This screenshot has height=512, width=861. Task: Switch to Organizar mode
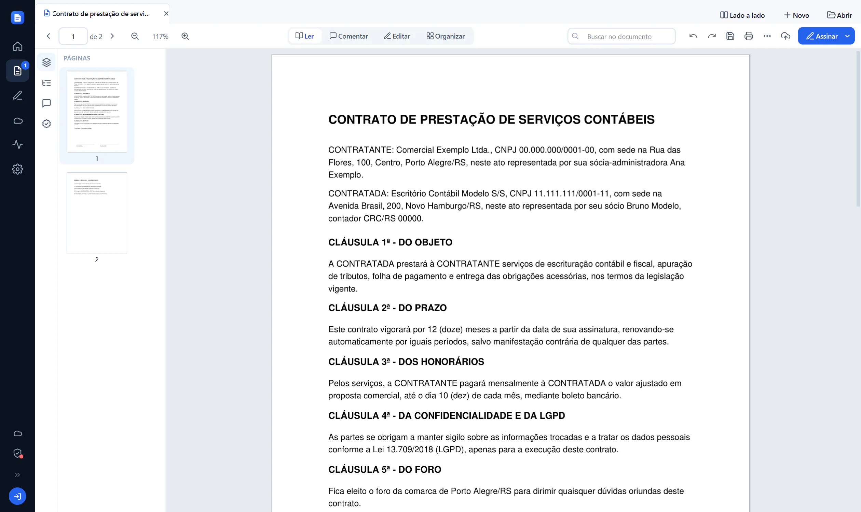pyautogui.click(x=446, y=36)
